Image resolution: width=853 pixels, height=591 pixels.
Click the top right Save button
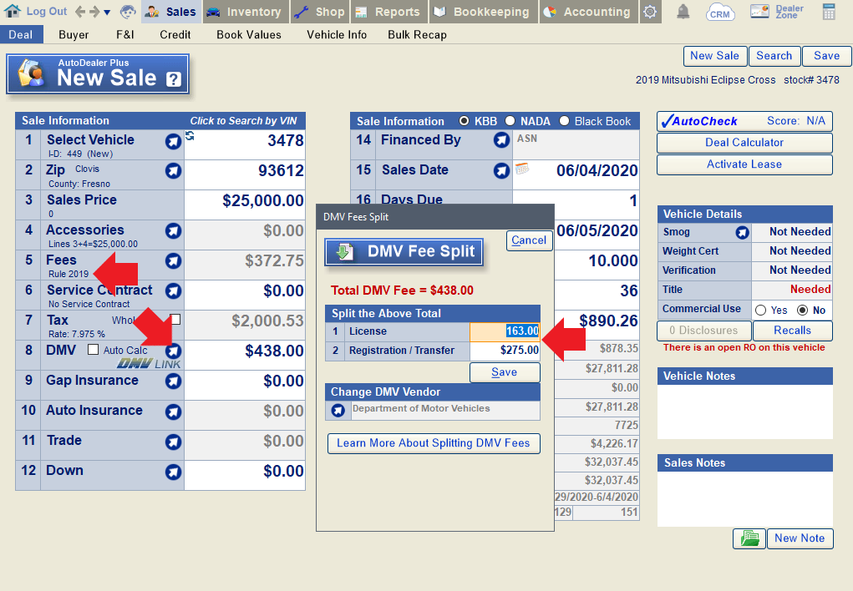(x=826, y=56)
